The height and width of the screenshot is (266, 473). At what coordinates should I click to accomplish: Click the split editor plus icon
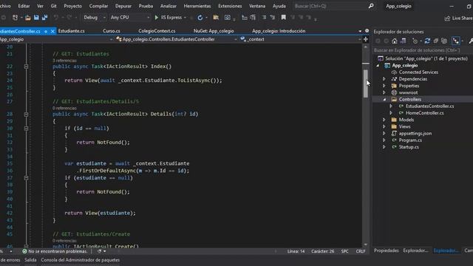click(x=366, y=39)
